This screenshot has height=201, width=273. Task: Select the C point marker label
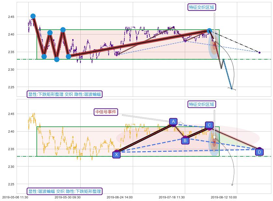tap(209, 125)
